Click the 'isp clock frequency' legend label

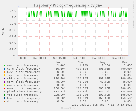[23, 75]
